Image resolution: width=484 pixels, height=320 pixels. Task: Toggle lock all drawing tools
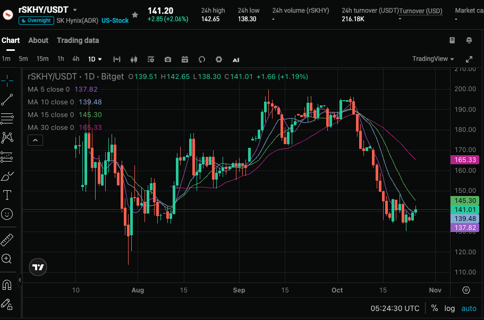(x=7, y=304)
